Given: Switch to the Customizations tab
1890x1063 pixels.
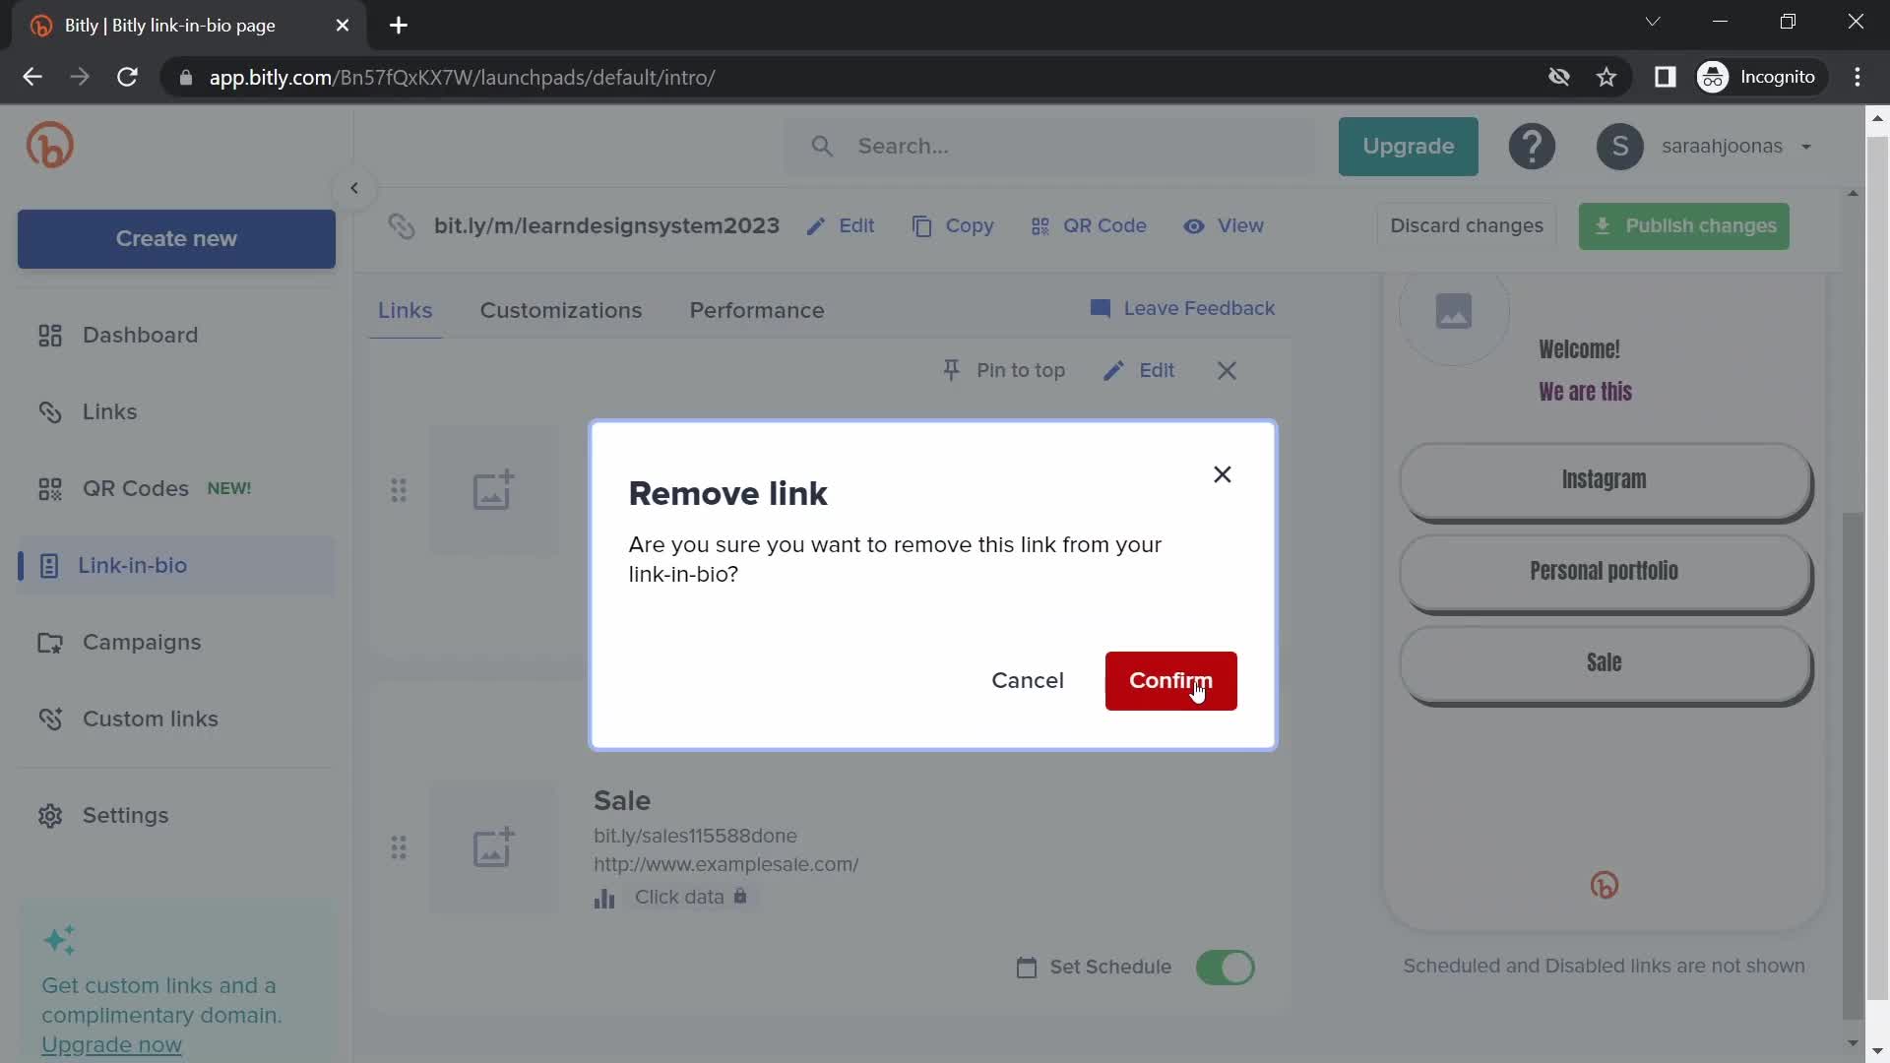Looking at the screenshot, I should pos(561,310).
